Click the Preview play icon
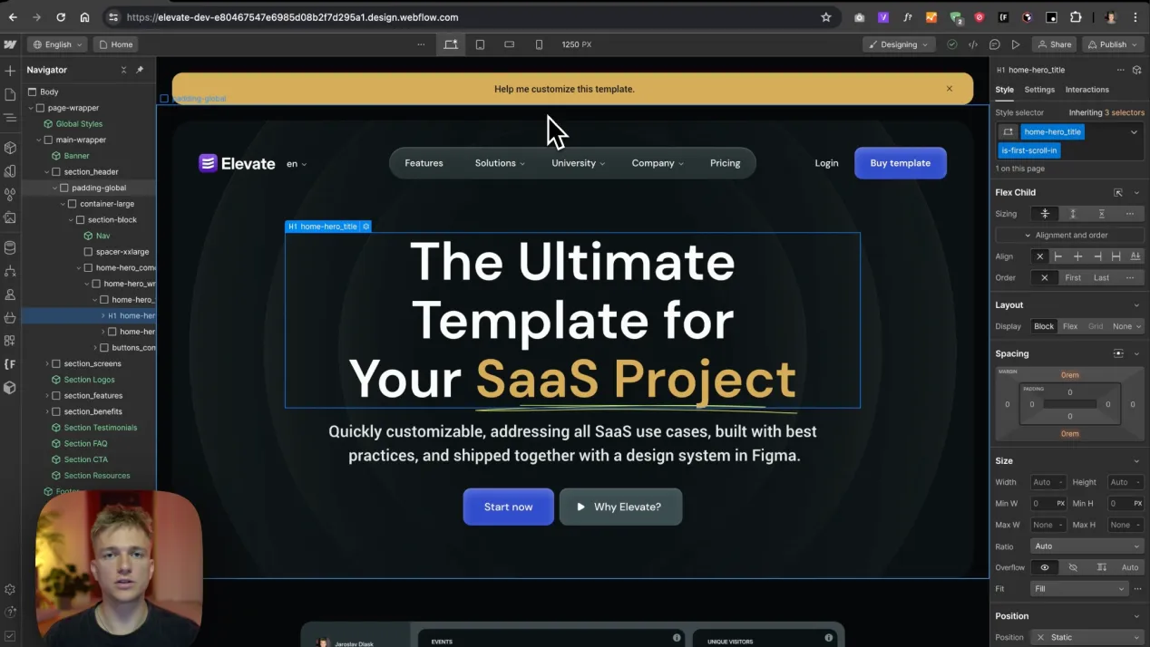The height and width of the screenshot is (647, 1150). pos(1016,44)
